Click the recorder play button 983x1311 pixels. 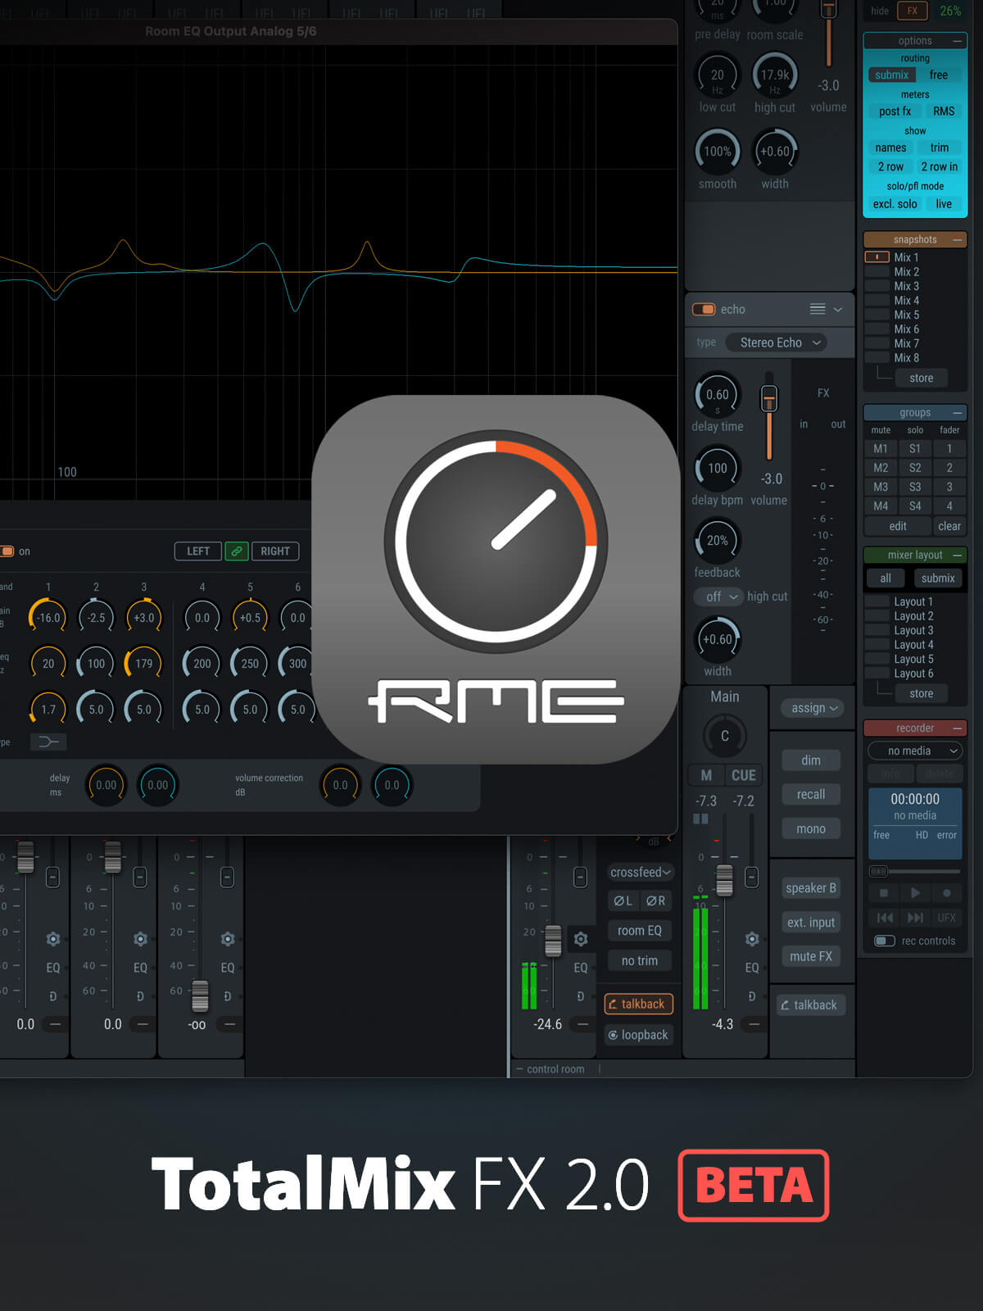(x=915, y=893)
